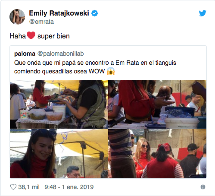Click quoted author name paloma
The height and width of the screenshot is (196, 215).
[x=25, y=54]
